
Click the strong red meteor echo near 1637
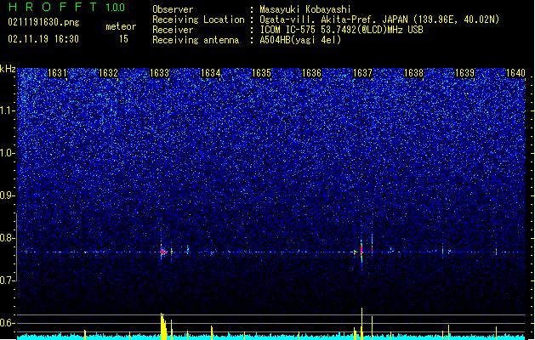[x=361, y=251]
